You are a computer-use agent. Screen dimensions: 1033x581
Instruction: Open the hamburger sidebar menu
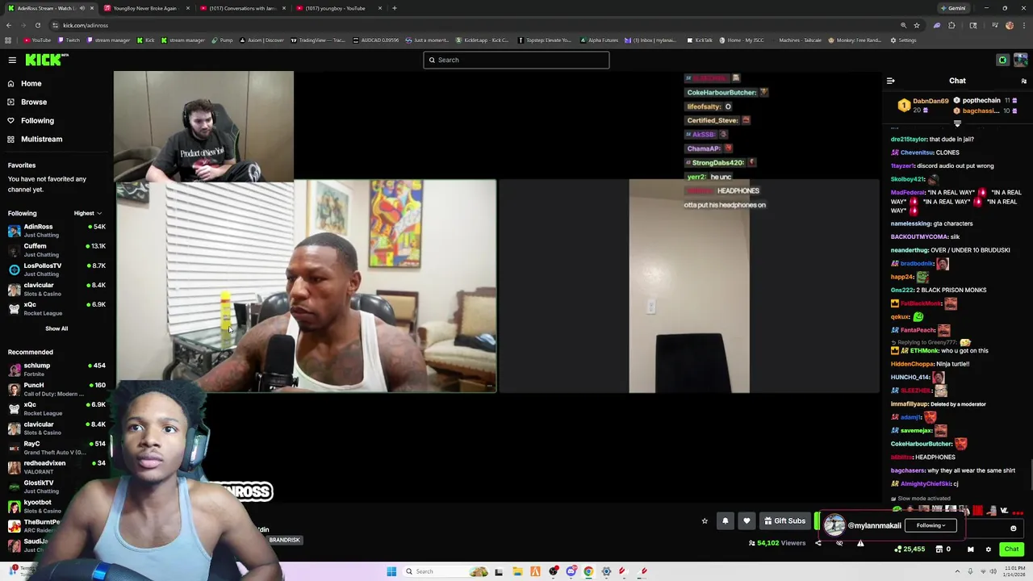tap(12, 60)
